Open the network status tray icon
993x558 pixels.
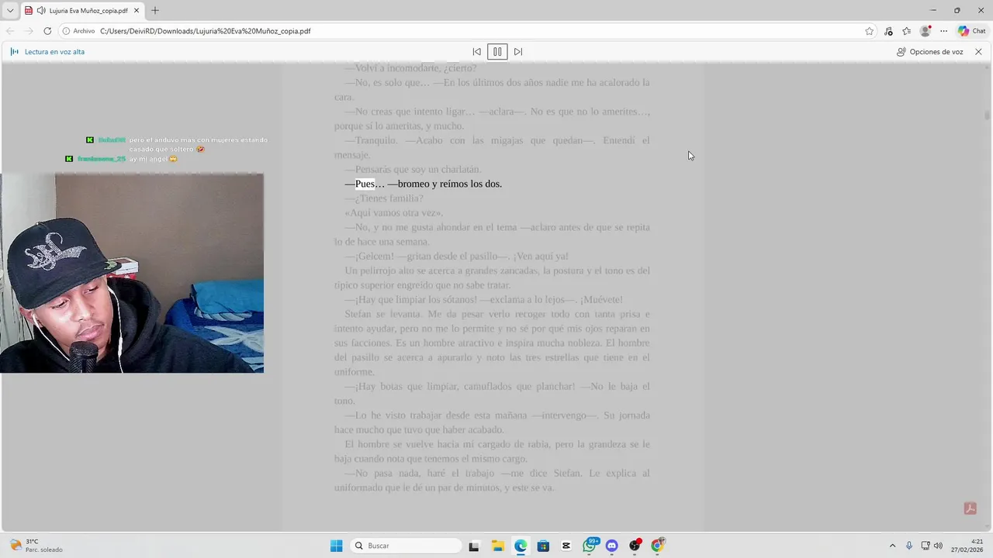click(x=926, y=546)
